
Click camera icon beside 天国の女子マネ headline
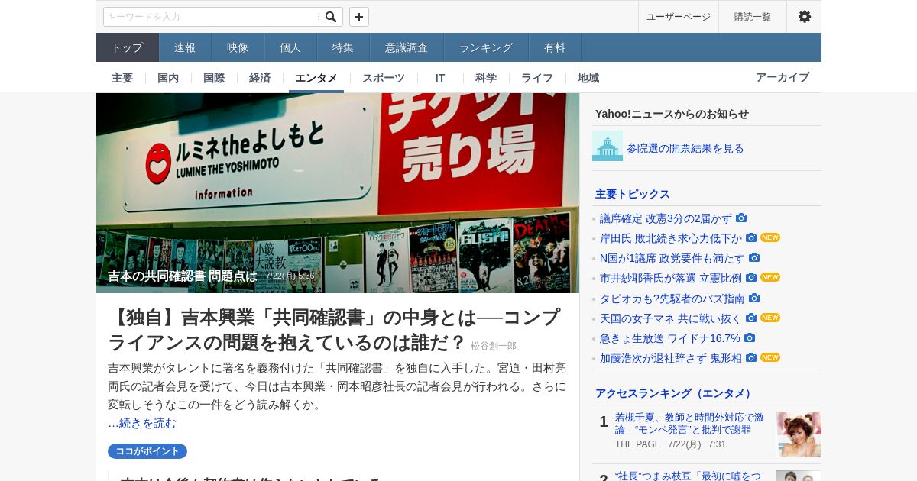coord(751,318)
